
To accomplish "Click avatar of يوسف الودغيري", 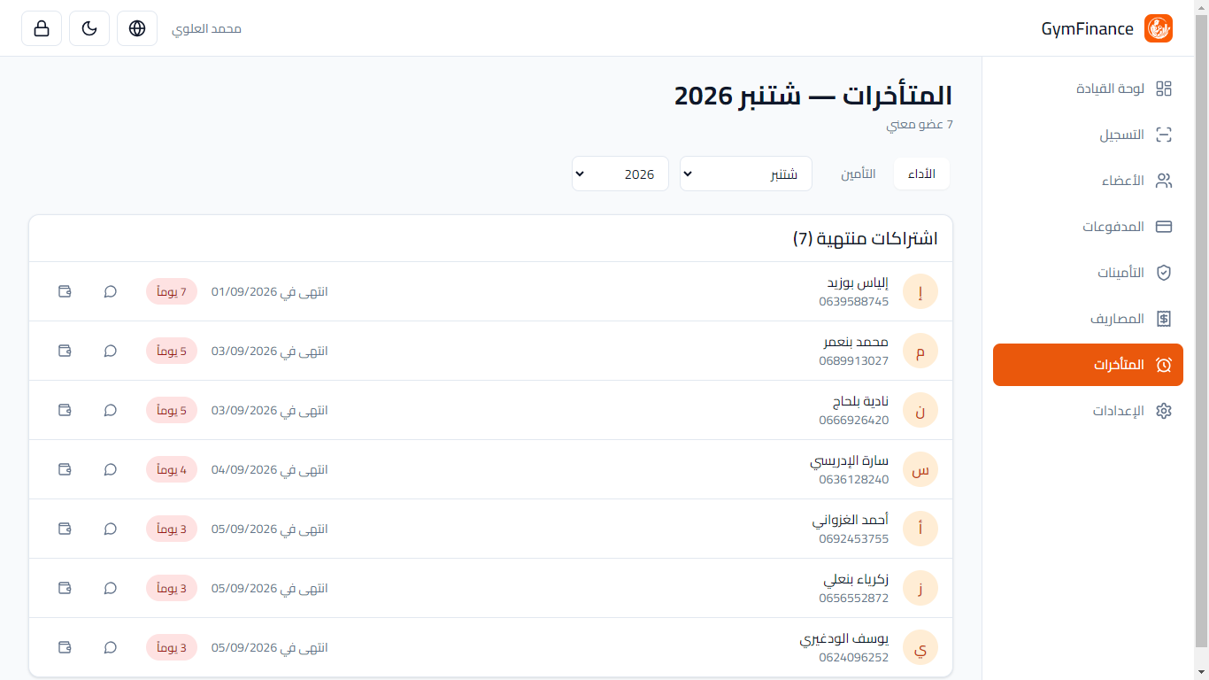I will point(920,647).
